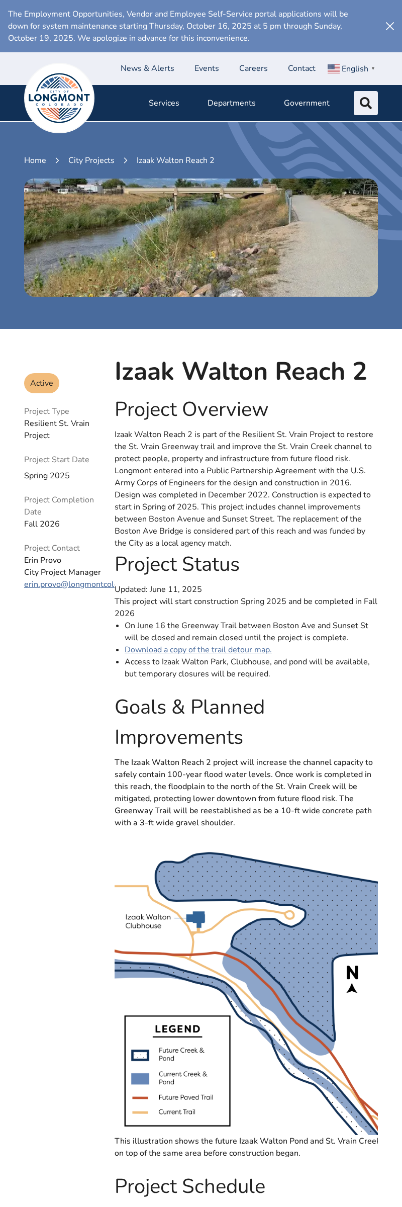Open the Services menu
Image resolution: width=402 pixels, height=1207 pixels.
(x=164, y=103)
